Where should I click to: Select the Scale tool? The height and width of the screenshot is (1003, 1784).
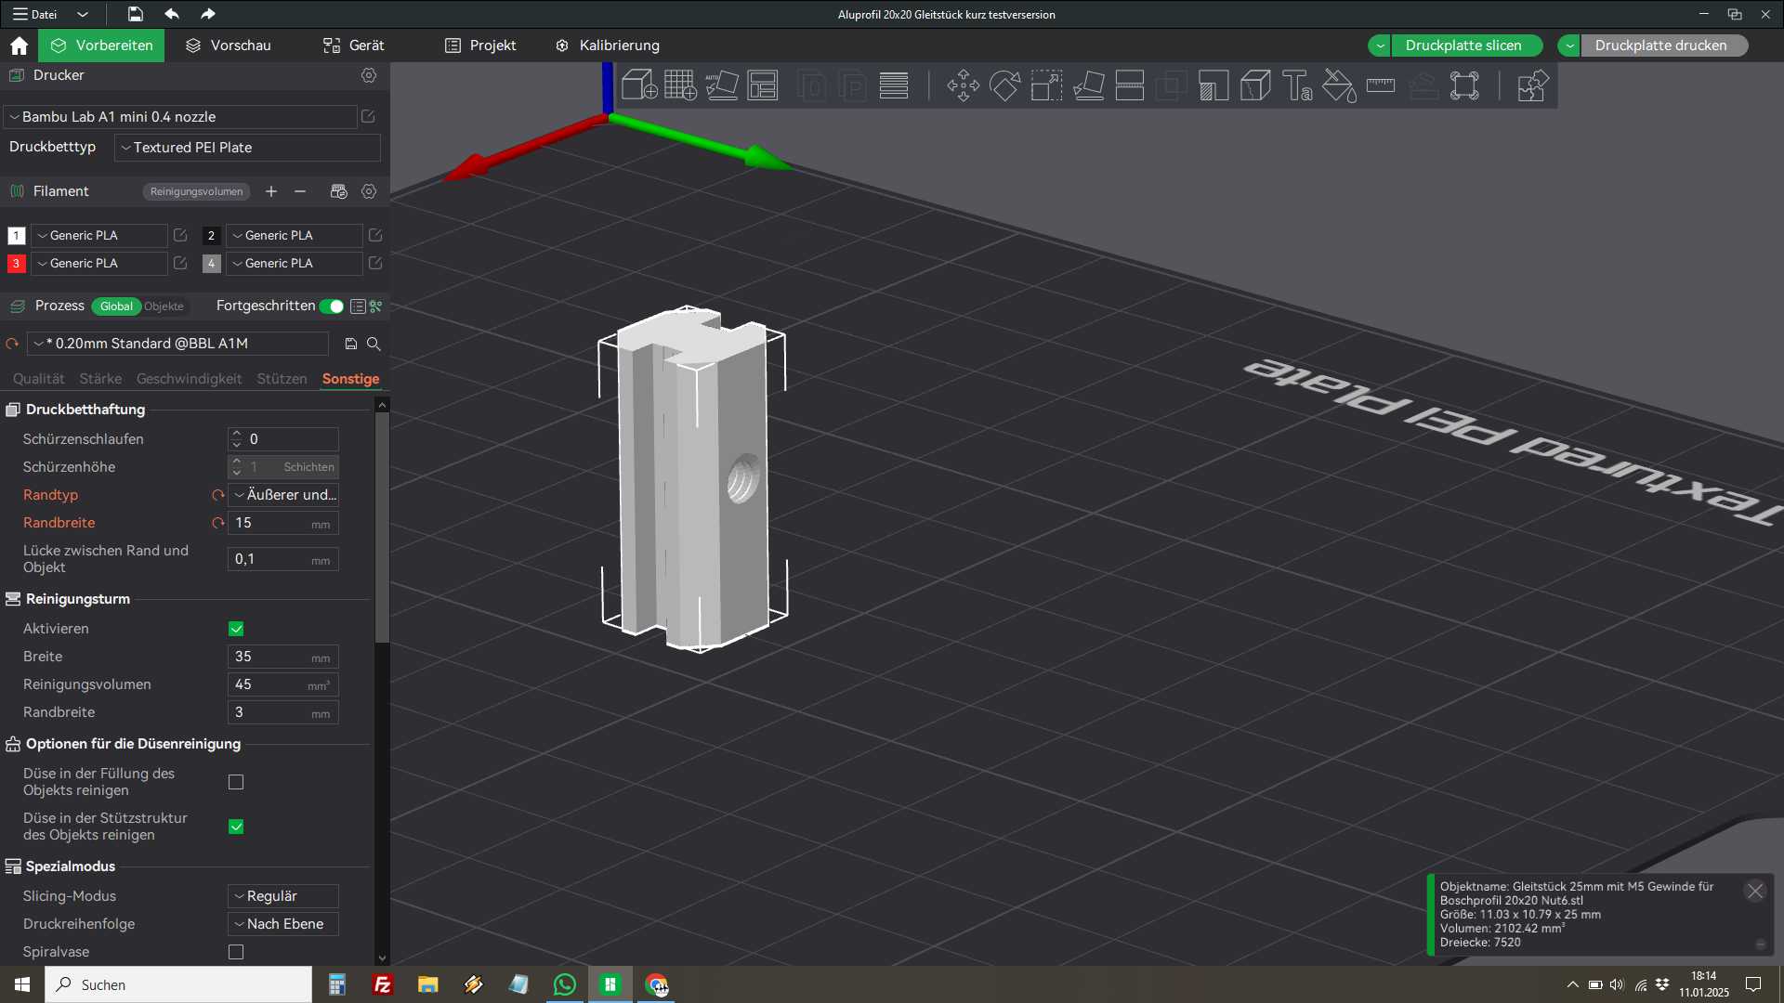(x=1046, y=85)
